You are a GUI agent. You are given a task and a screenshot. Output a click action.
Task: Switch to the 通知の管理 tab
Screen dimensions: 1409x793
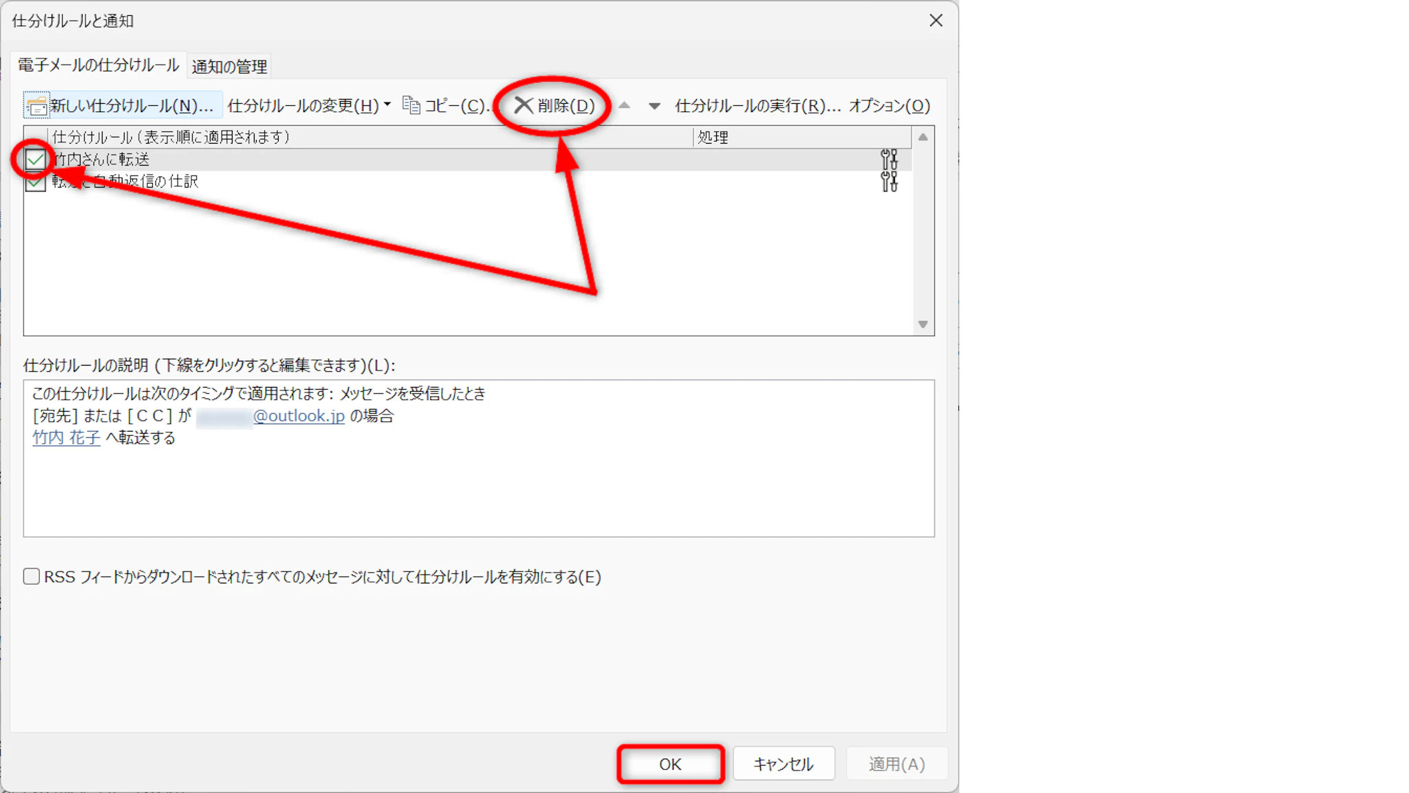pyautogui.click(x=229, y=67)
